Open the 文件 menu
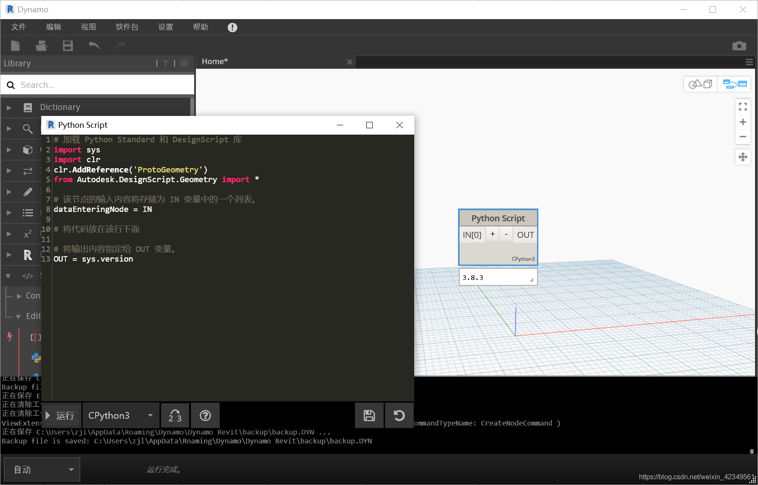 tap(19, 27)
